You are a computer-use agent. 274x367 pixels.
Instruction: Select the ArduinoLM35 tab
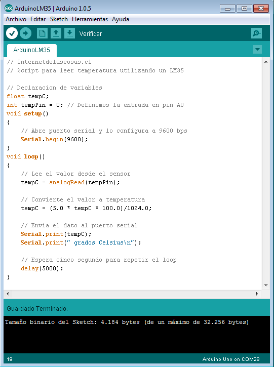[x=31, y=50]
